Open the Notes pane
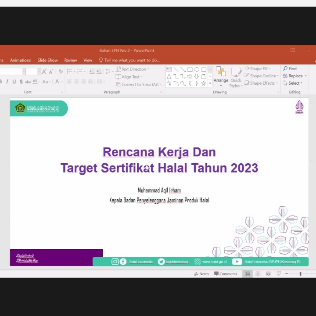 201,274
